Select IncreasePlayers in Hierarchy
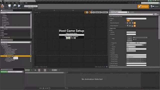160x90 pixels. (11, 60)
